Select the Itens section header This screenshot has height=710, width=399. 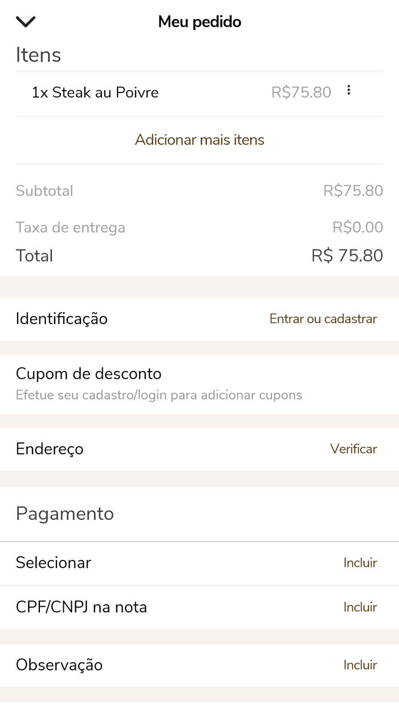pos(38,54)
